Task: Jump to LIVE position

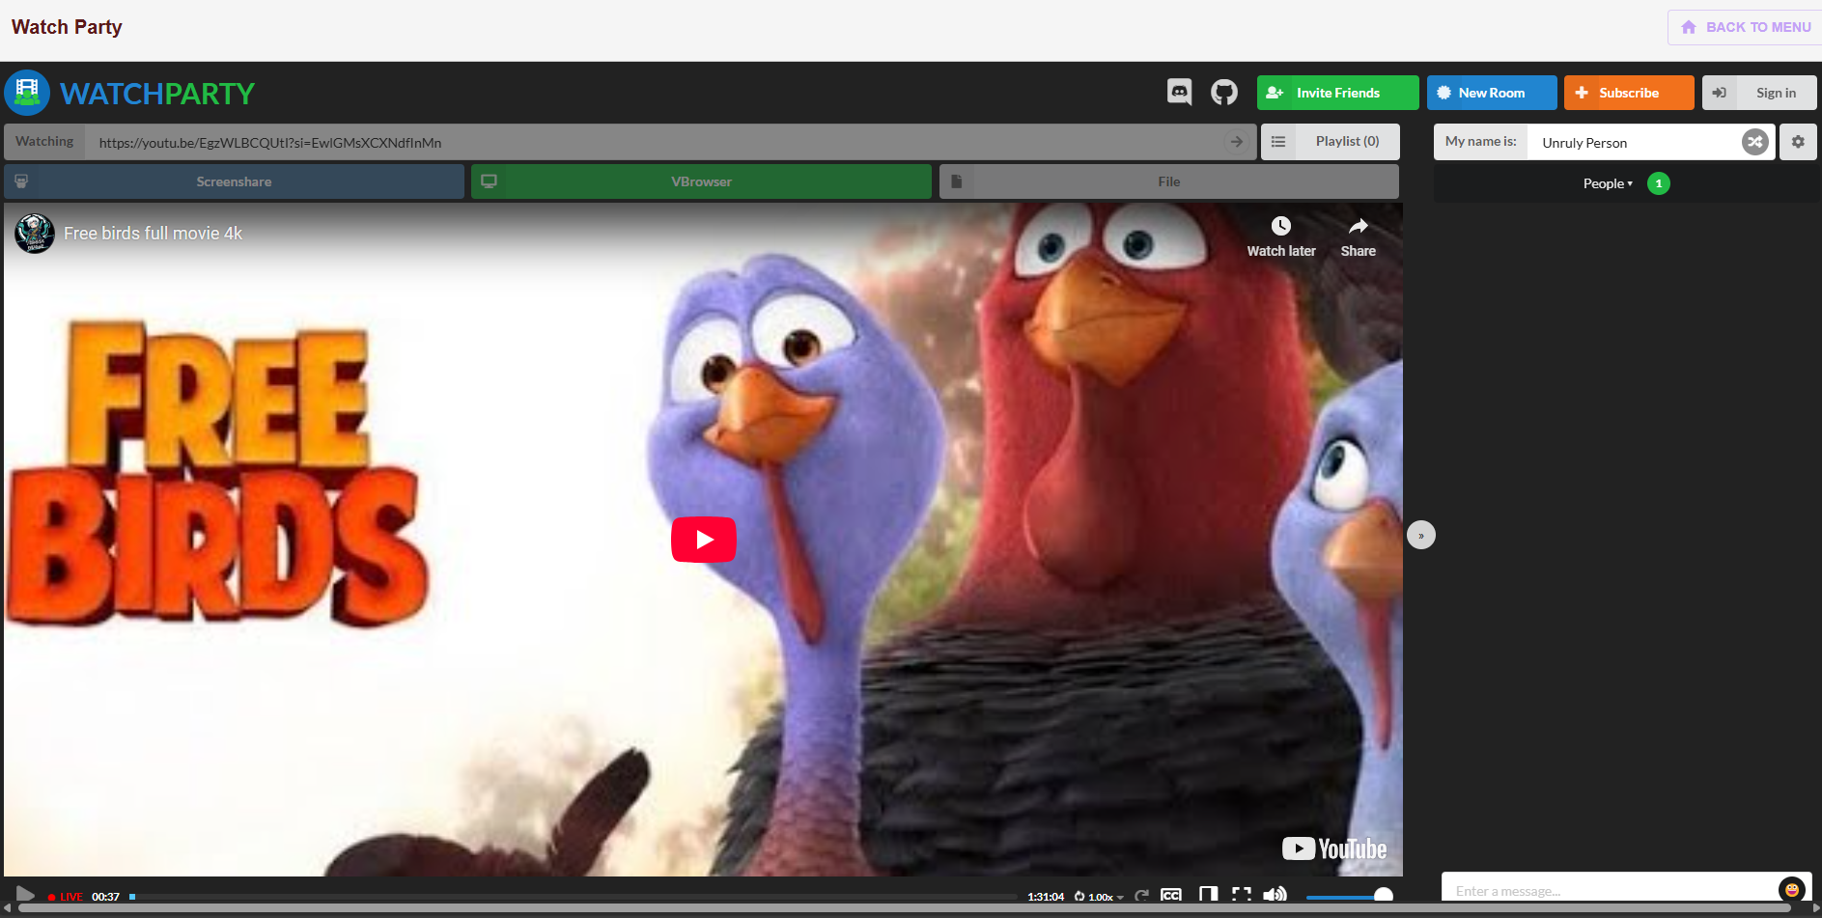Action: 66,897
